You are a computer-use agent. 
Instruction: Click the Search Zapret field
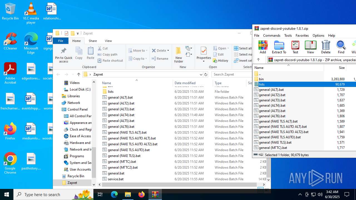click(232, 74)
